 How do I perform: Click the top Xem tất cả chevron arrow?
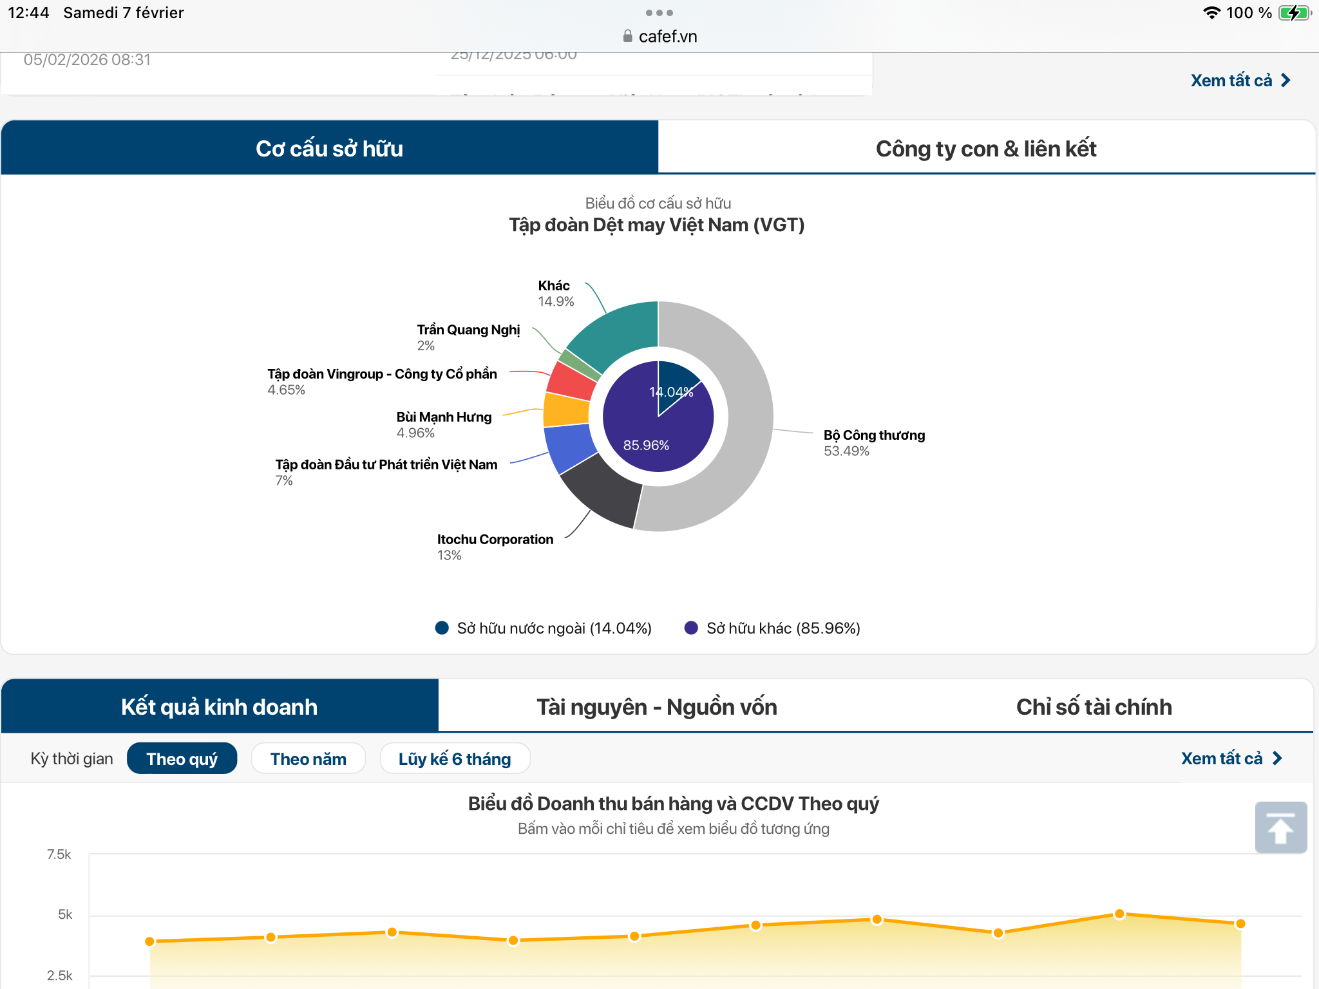click(x=1286, y=80)
